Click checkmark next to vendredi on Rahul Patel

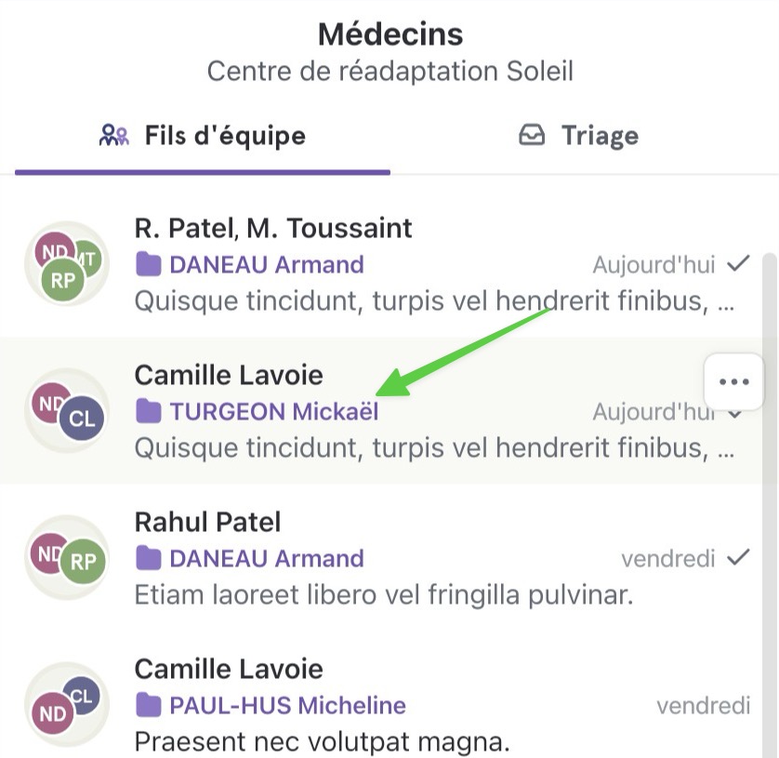738,558
